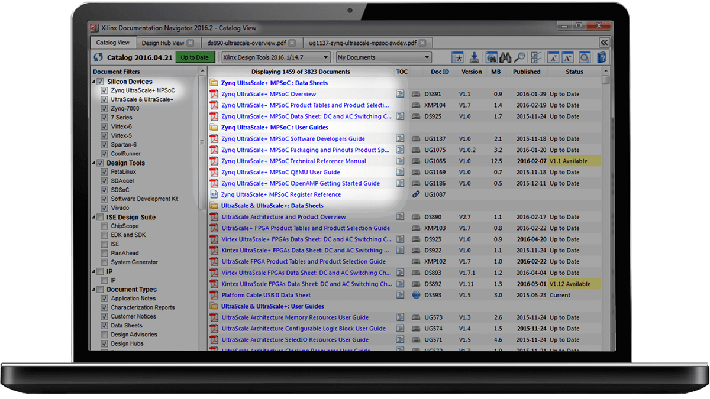The height and width of the screenshot is (399, 710).
Task: Toggle the Vivado filter checkbox
Action: tap(105, 208)
